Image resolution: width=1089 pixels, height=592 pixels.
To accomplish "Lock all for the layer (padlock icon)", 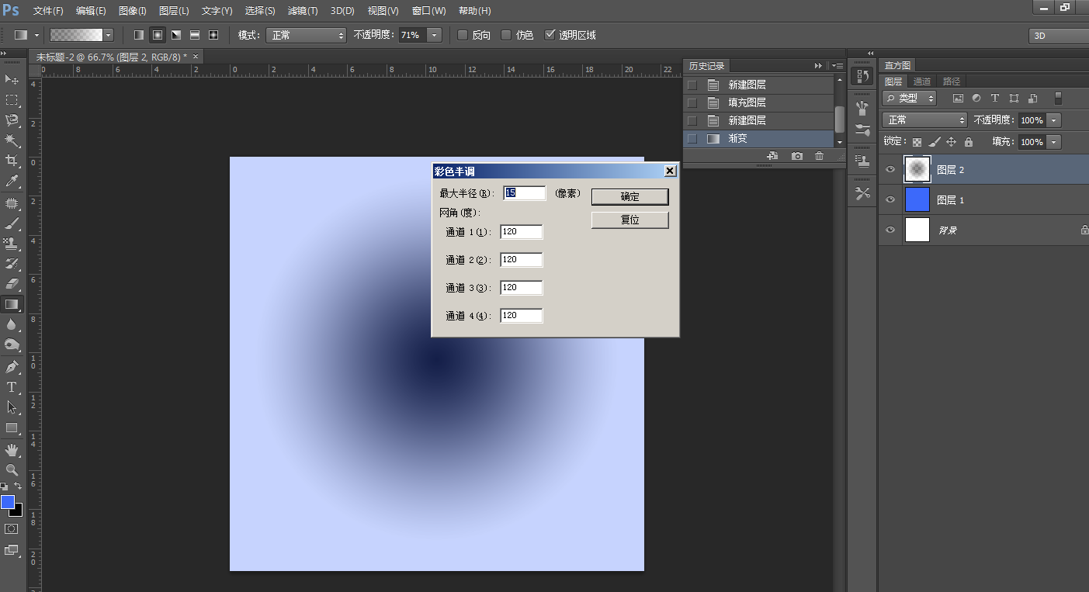I will click(968, 142).
